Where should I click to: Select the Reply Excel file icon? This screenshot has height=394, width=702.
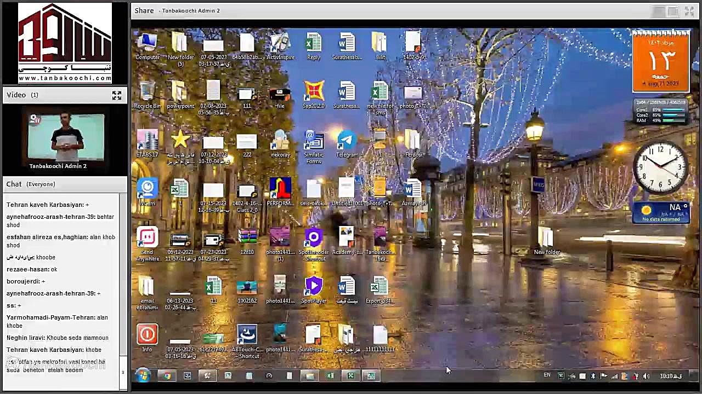click(x=314, y=47)
